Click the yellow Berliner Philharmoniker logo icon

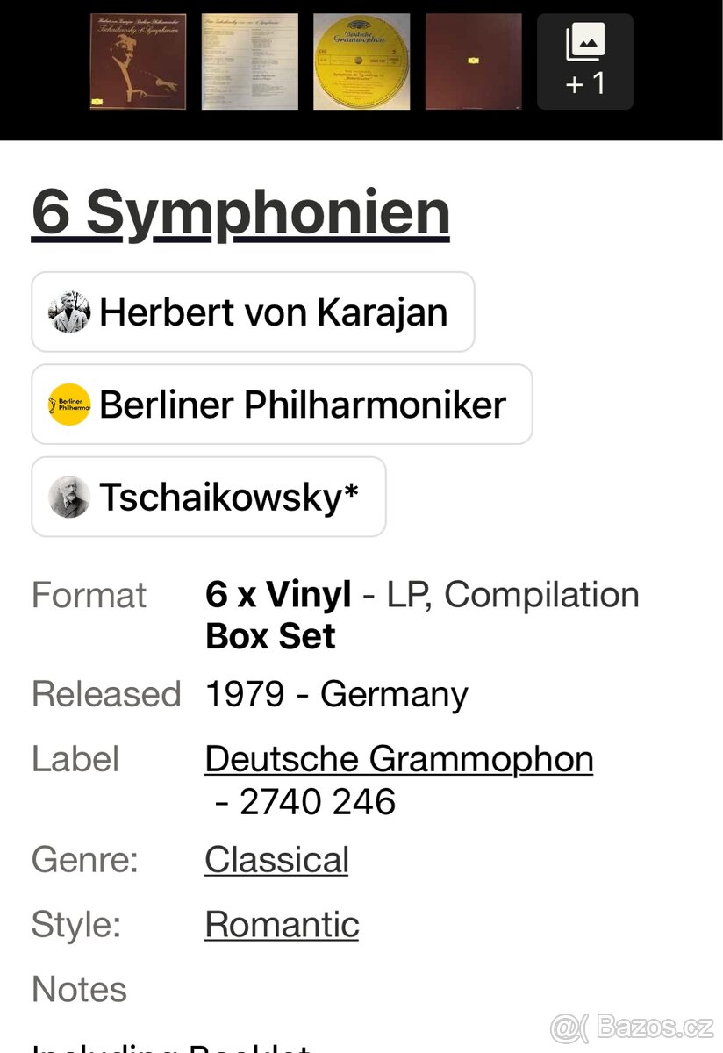coord(70,405)
